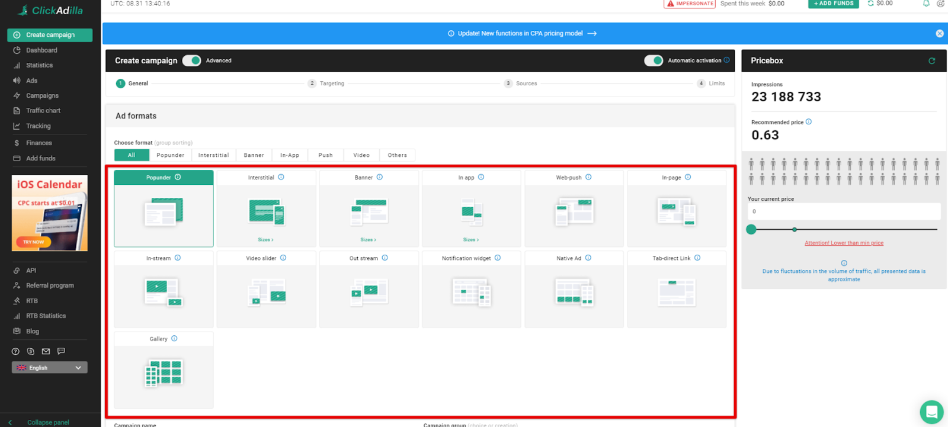Toggle the Automatic activation switch

coord(654,60)
